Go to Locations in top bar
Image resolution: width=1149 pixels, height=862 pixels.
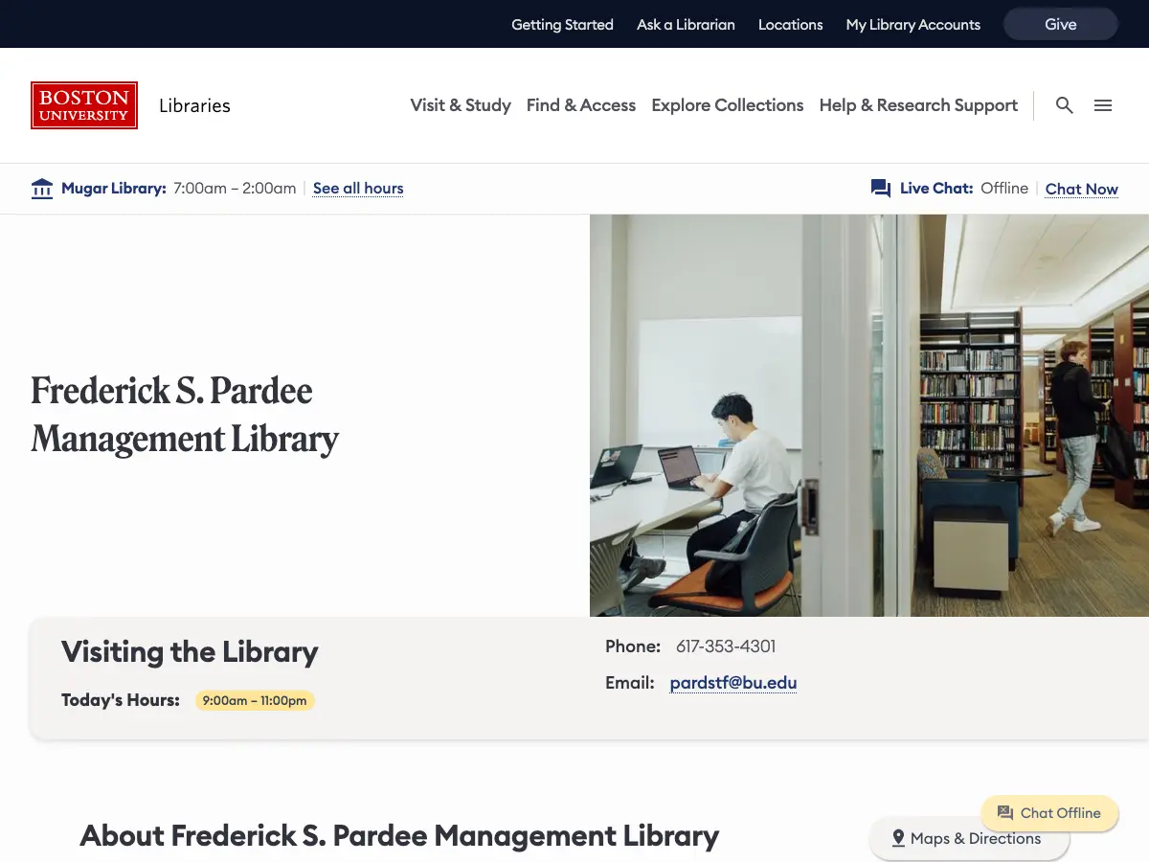coord(790,25)
